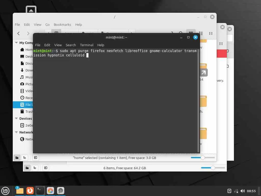This screenshot has width=261, height=196.
Task: Go back in the file manager
Action: [19, 33]
